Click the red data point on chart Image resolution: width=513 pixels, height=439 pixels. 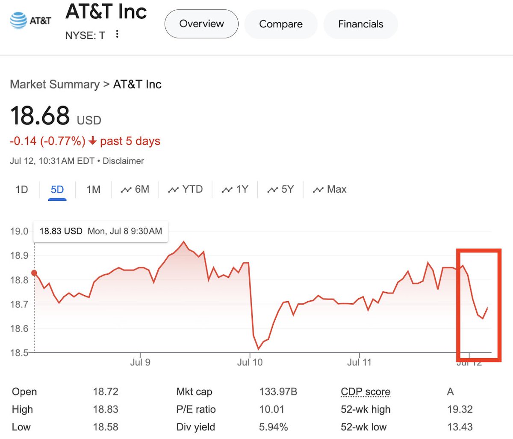tap(34, 273)
